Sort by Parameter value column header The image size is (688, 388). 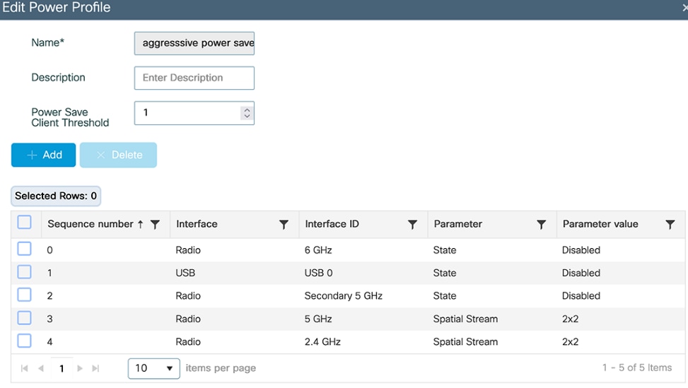coord(600,224)
